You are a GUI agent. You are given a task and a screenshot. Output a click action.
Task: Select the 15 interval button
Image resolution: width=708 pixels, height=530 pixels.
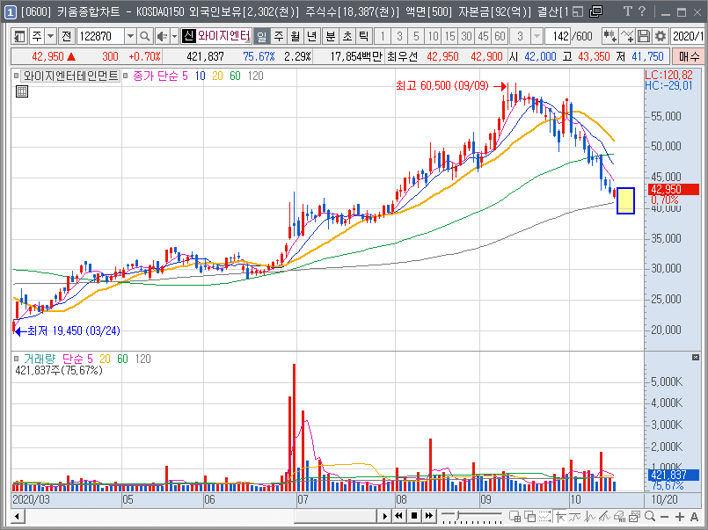pyautogui.click(x=449, y=36)
